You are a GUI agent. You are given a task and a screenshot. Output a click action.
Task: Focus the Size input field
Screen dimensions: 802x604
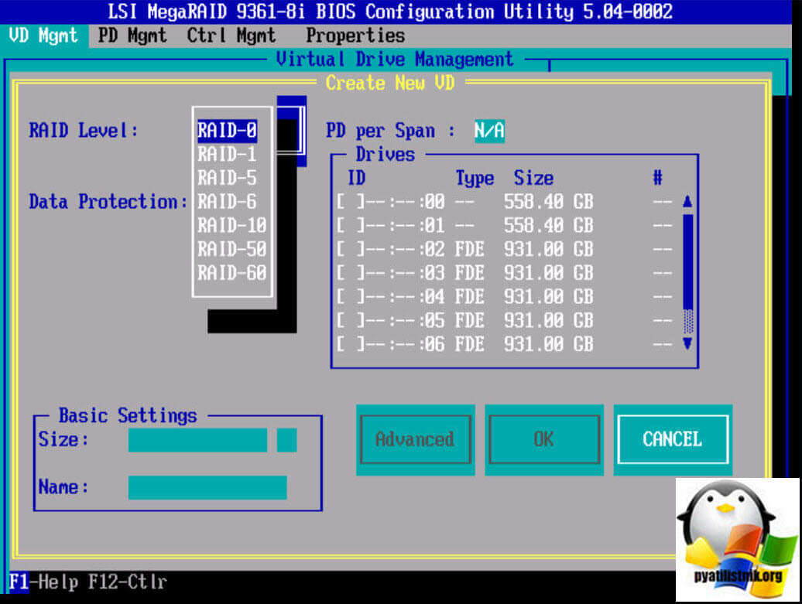click(x=197, y=440)
